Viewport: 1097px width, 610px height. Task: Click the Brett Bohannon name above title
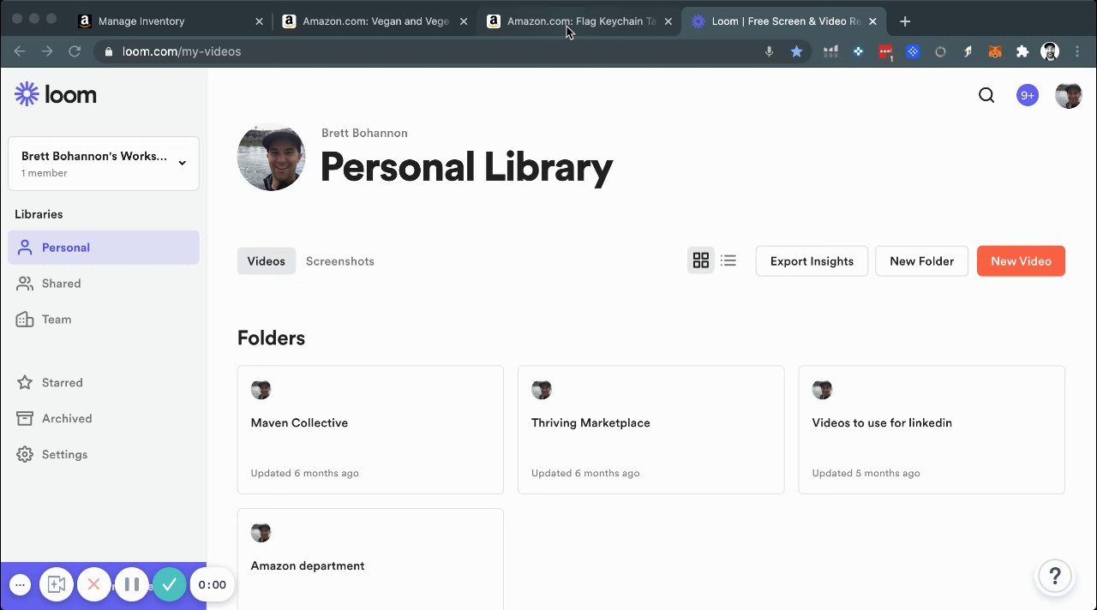[364, 133]
